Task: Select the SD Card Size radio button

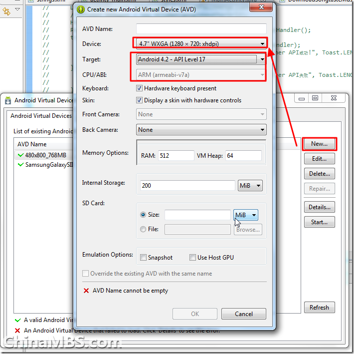Action: point(143,215)
